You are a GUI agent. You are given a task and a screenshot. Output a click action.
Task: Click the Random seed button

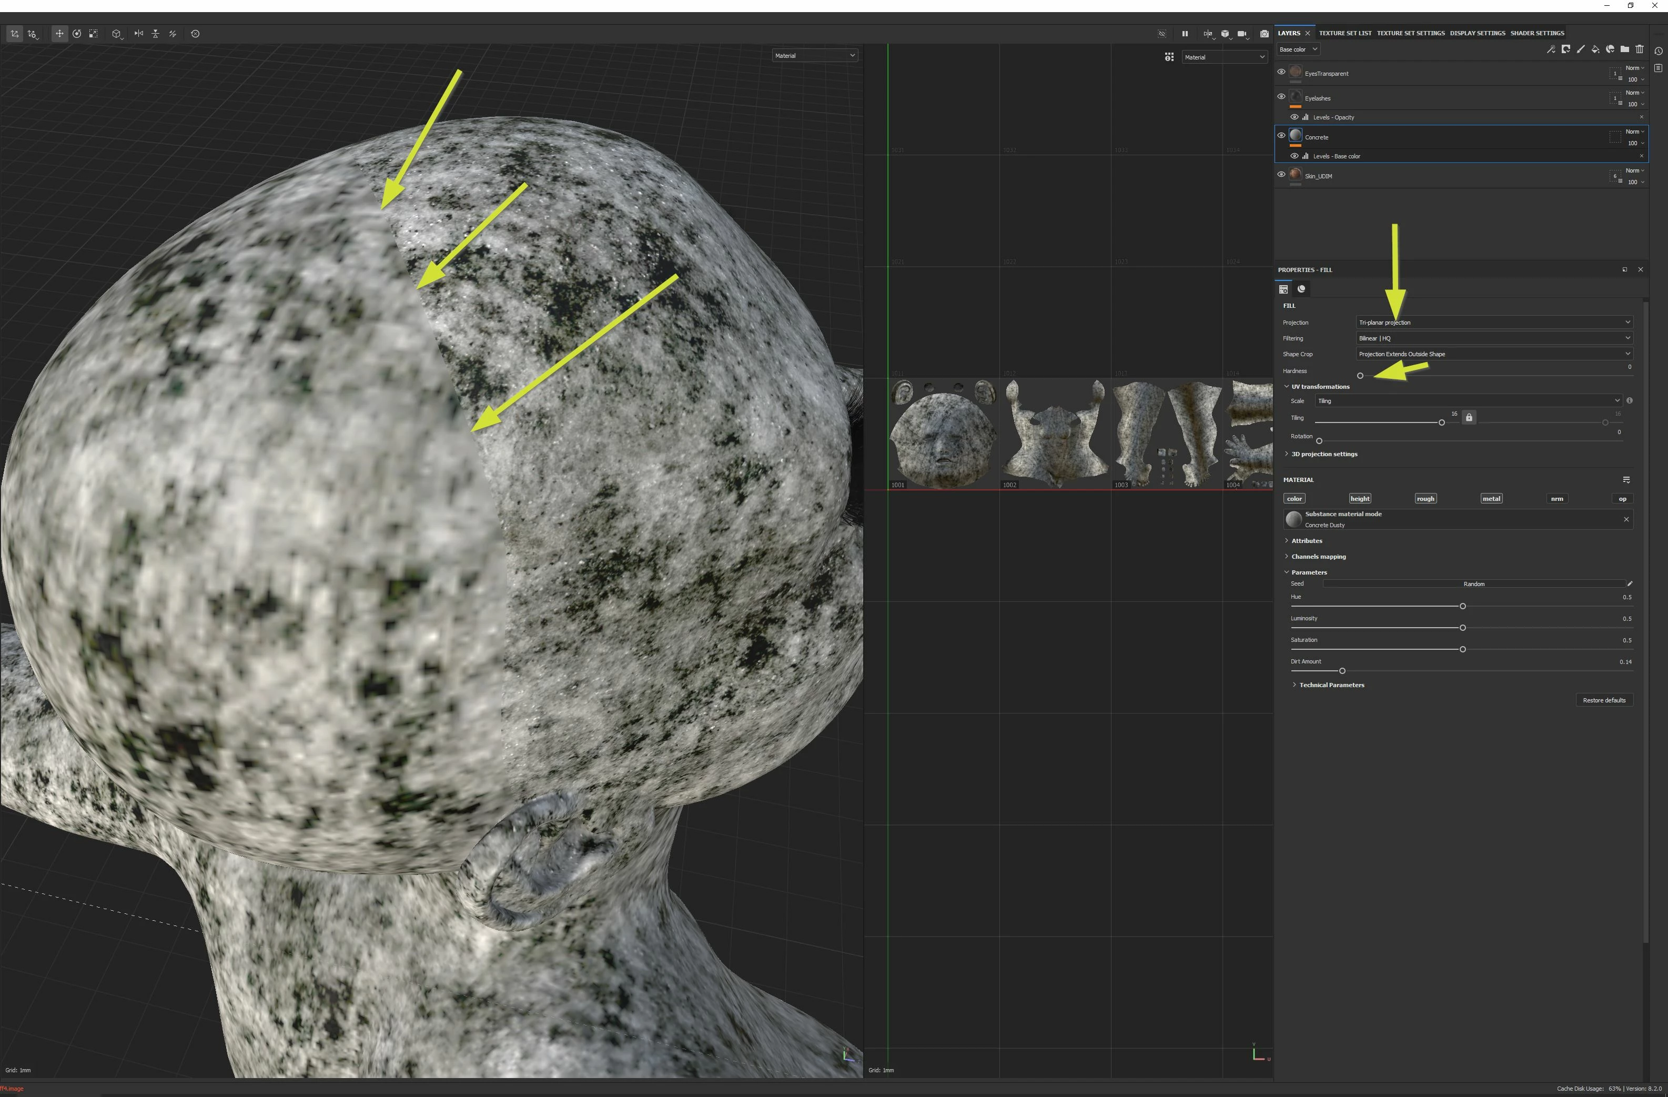click(x=1473, y=584)
